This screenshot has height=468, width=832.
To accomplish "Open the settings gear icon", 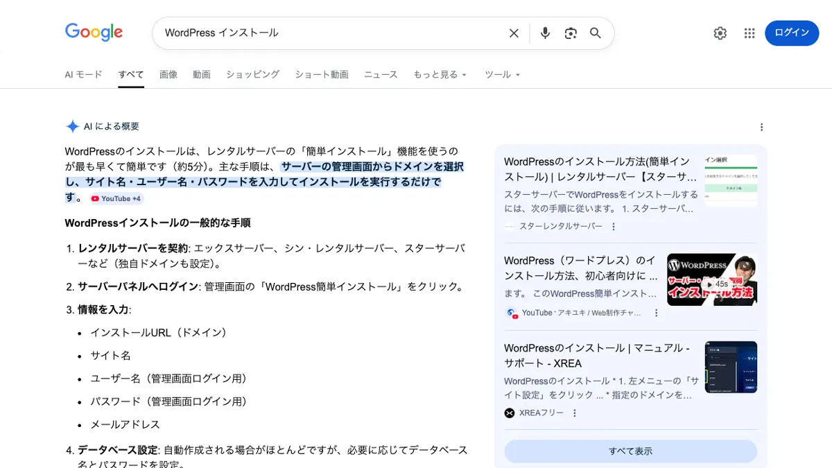I will (720, 33).
